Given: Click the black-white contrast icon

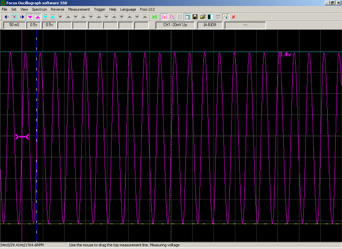Looking at the screenshot, I should (x=210, y=17).
